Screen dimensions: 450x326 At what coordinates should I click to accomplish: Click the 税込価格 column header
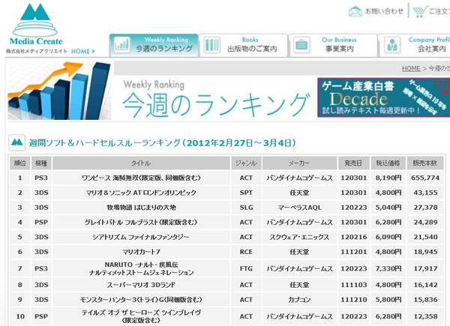(388, 163)
